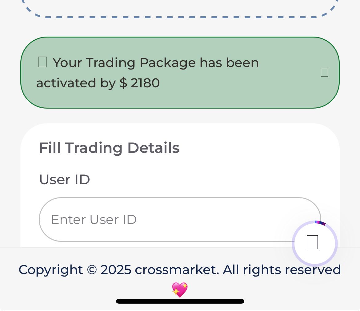The image size is (360, 311).
Task: Click the status icon before "Your Trading Package"
Action: [42, 62]
